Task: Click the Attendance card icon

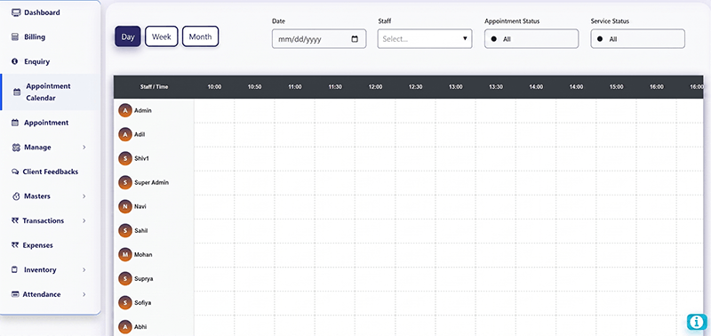Action: pos(15,294)
